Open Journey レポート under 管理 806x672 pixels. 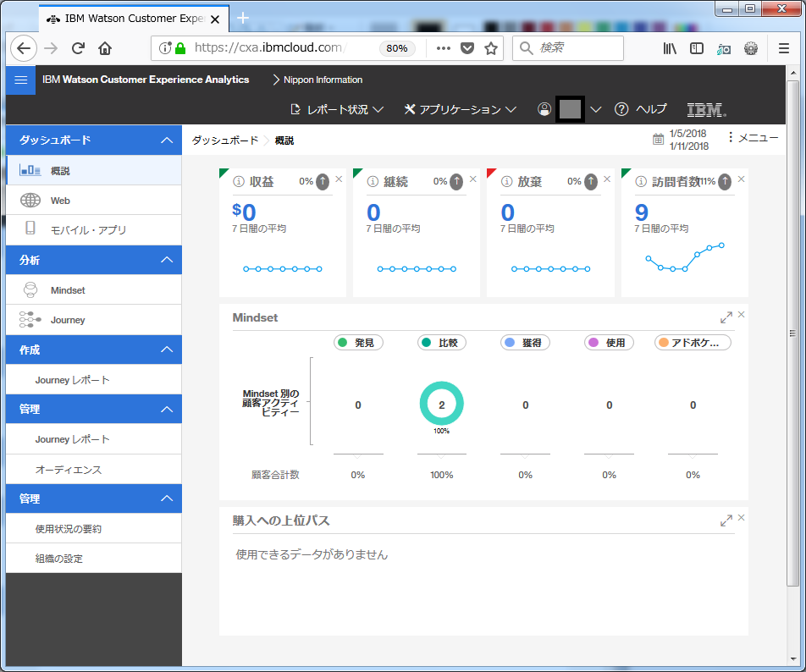click(x=93, y=439)
